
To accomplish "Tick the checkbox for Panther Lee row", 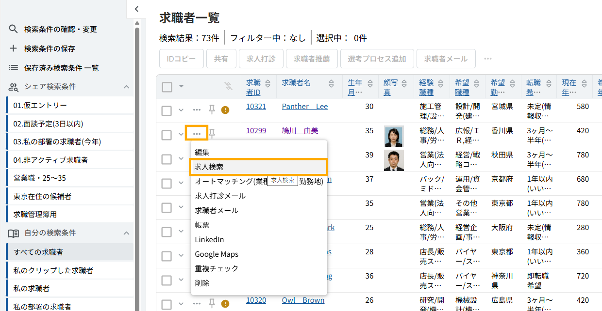I will [x=167, y=110].
